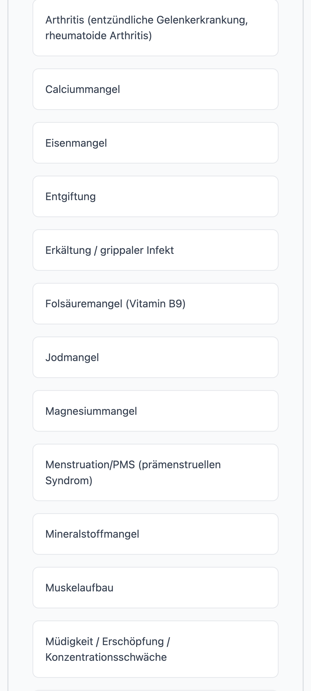Select Menstruation/PMS (prämenstruellen Syndrom)
Viewport: 311px width, 691px height.
tap(155, 472)
